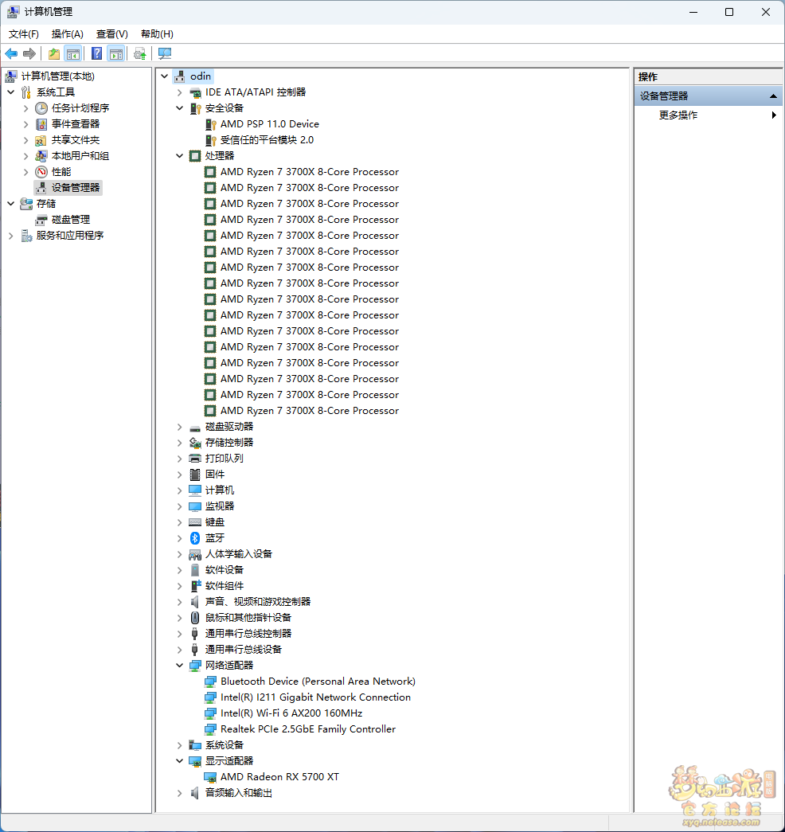Click the puzzle icon beside 软件组件
Viewport: 785px width, 832px height.
(195, 586)
